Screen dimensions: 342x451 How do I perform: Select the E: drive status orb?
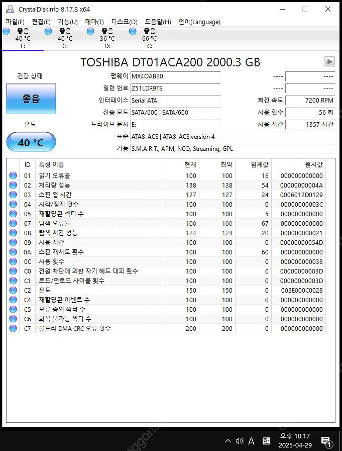point(7,31)
